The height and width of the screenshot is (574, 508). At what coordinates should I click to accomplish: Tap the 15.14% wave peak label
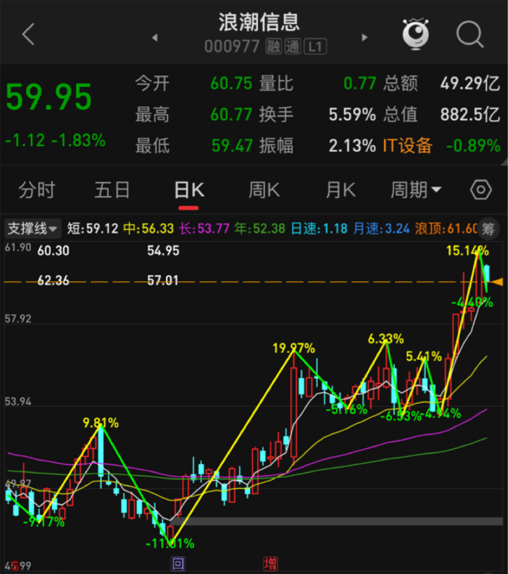[x=468, y=251]
